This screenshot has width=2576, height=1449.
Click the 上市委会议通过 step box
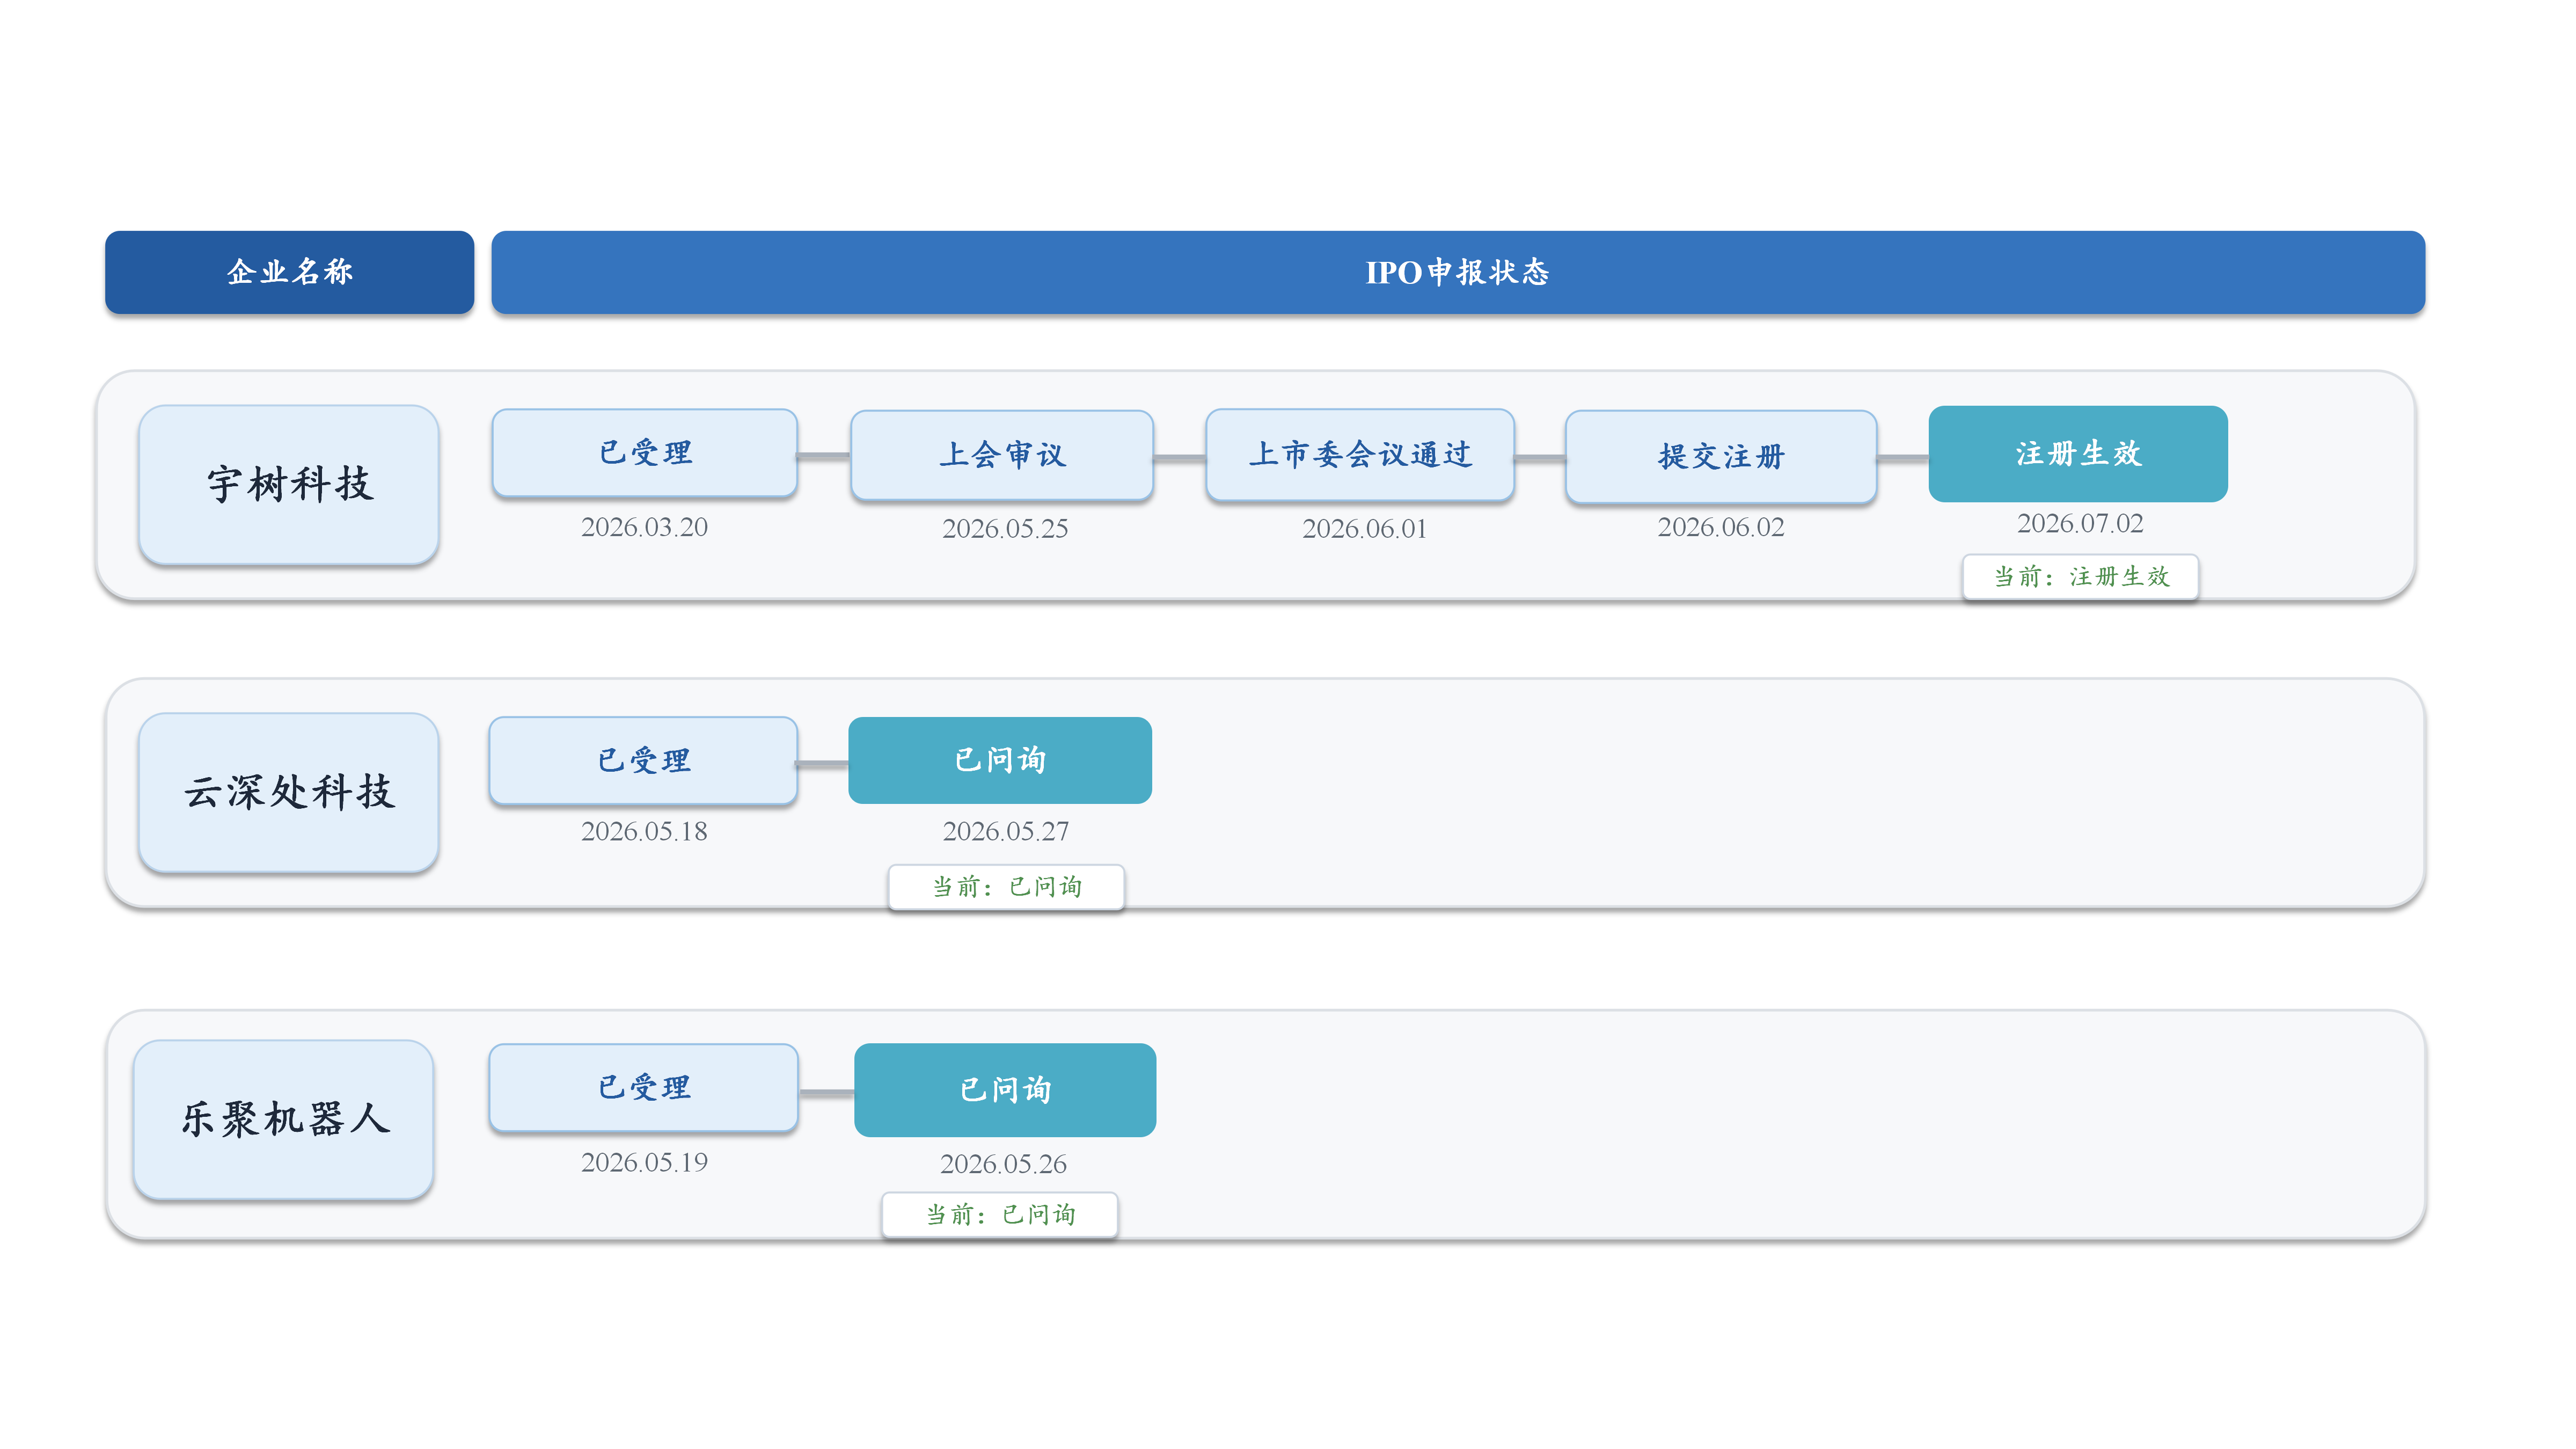[x=1360, y=455]
